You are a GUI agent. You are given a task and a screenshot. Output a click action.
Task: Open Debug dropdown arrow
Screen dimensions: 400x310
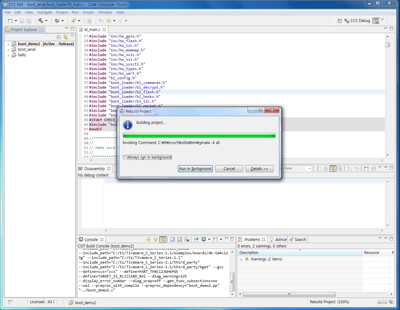pyautogui.click(x=62, y=21)
